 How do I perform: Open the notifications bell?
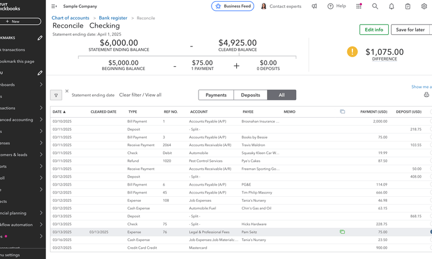pyautogui.click(x=392, y=6)
